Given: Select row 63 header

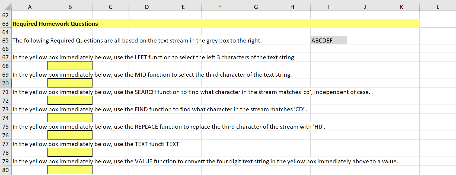Looking at the screenshot, I should [6, 24].
